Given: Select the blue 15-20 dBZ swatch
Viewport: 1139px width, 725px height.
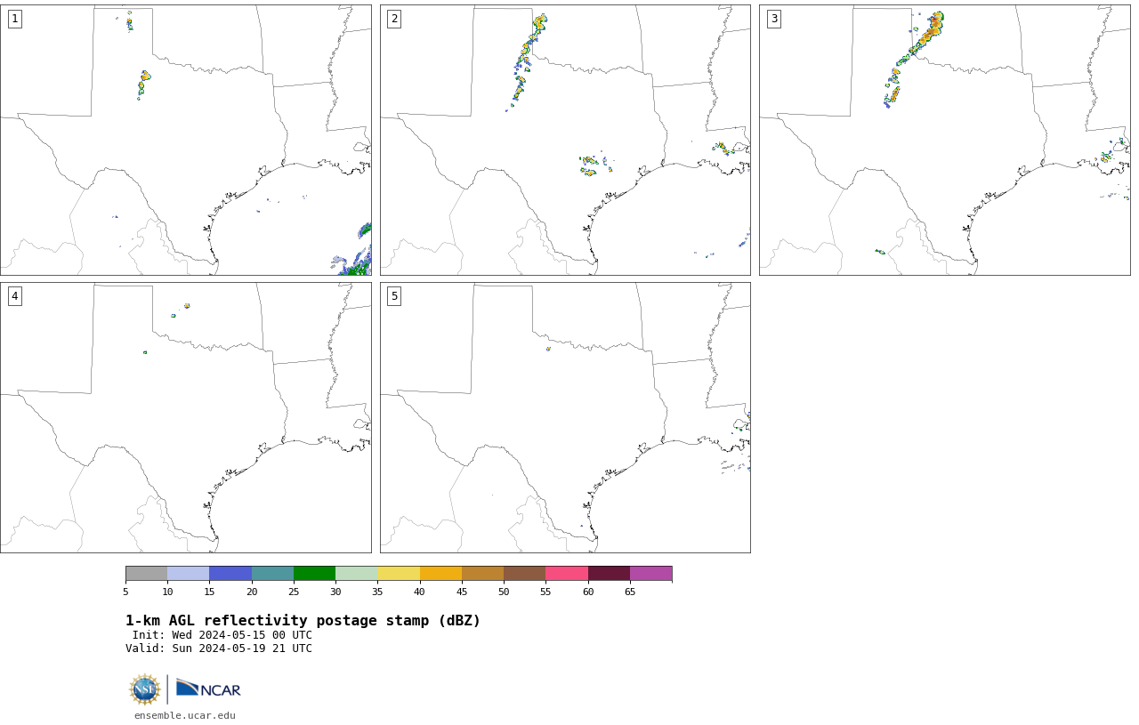Looking at the screenshot, I should [x=230, y=573].
